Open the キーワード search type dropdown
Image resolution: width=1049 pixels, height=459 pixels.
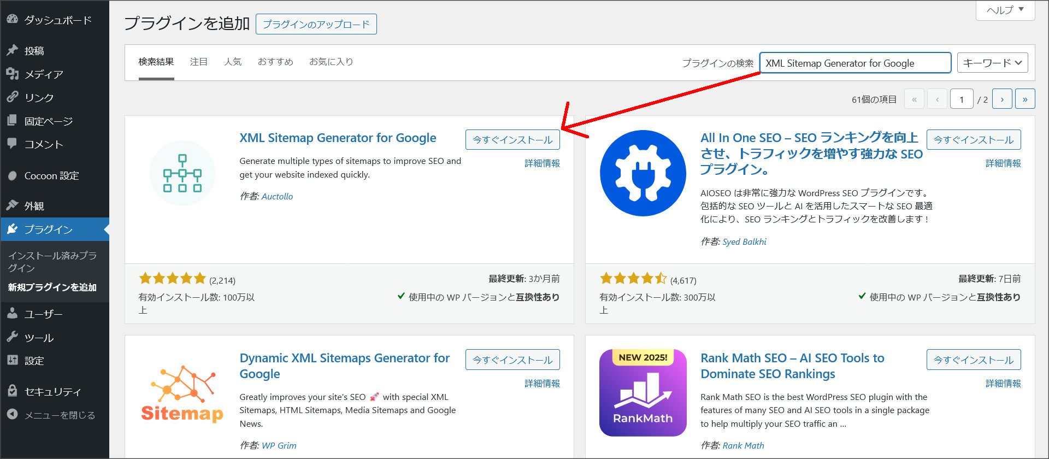coord(992,63)
